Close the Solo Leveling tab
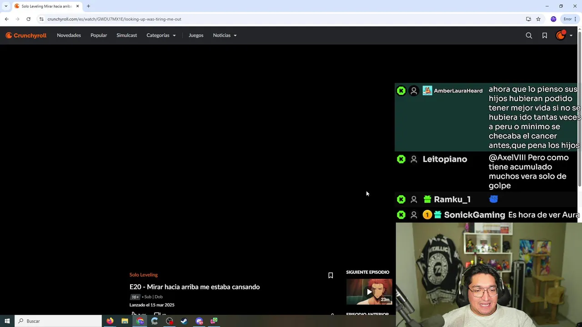Screen dimensions: 582x327 (77, 6)
